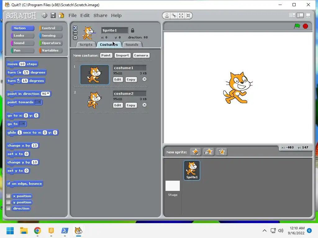Select the Operators blocks category
The image size is (318, 238).
pyautogui.click(x=51, y=43)
